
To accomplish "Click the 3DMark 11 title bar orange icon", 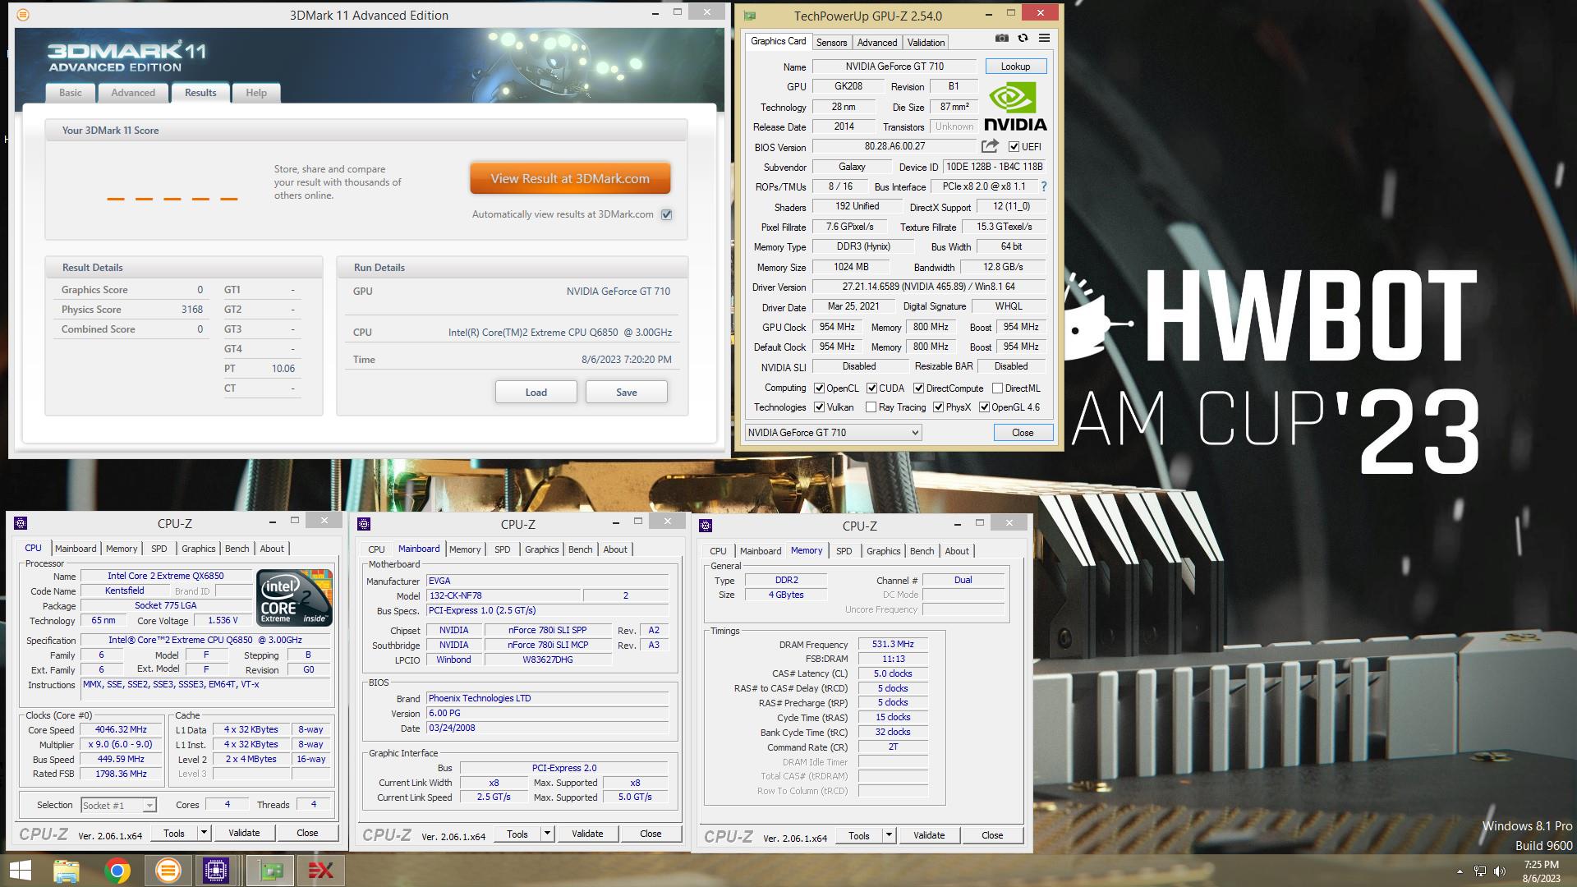I will coord(23,15).
